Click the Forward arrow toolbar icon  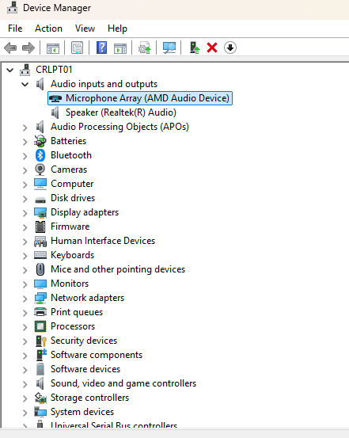click(28, 48)
